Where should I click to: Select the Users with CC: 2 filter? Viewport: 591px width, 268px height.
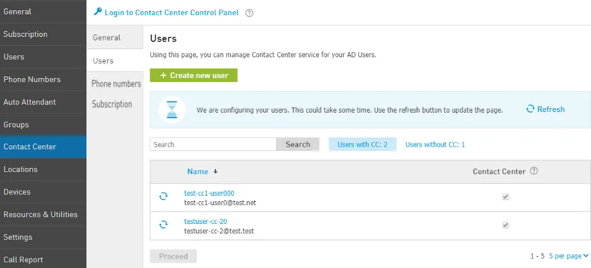[x=362, y=144]
